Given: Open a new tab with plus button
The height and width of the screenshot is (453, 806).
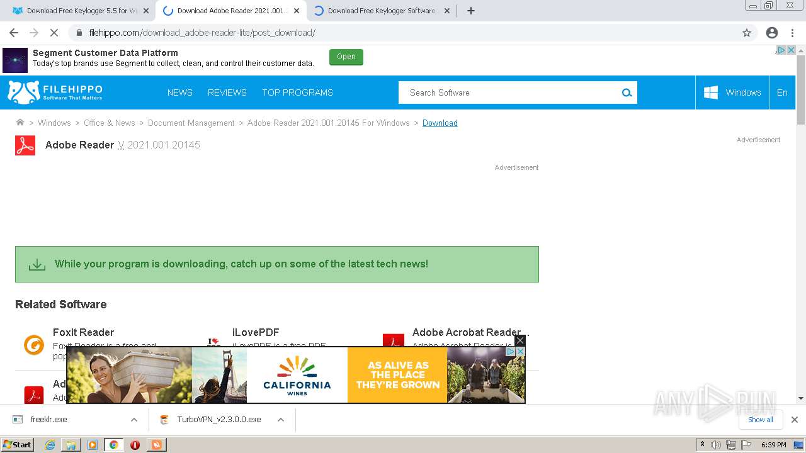Looking at the screenshot, I should pos(470,11).
